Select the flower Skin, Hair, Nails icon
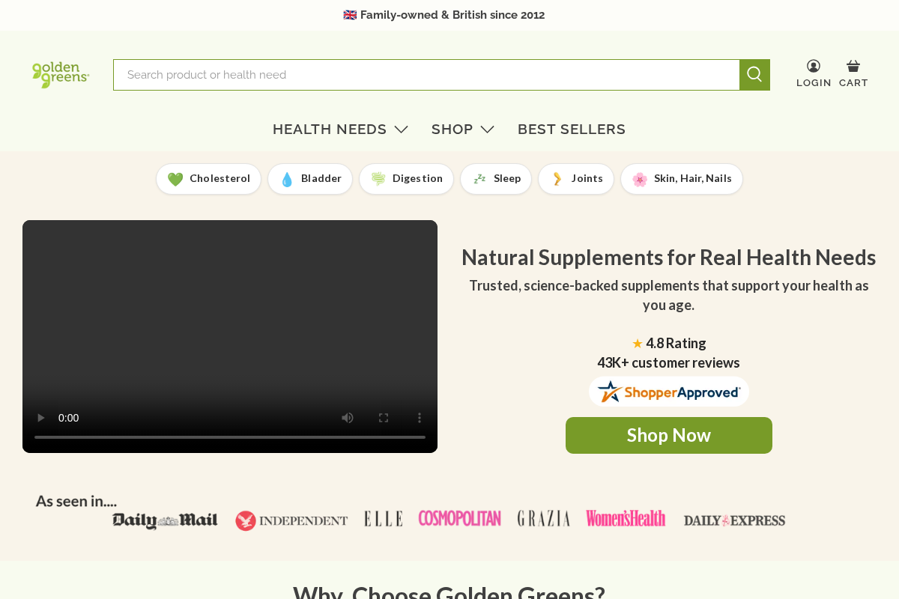 (638, 179)
